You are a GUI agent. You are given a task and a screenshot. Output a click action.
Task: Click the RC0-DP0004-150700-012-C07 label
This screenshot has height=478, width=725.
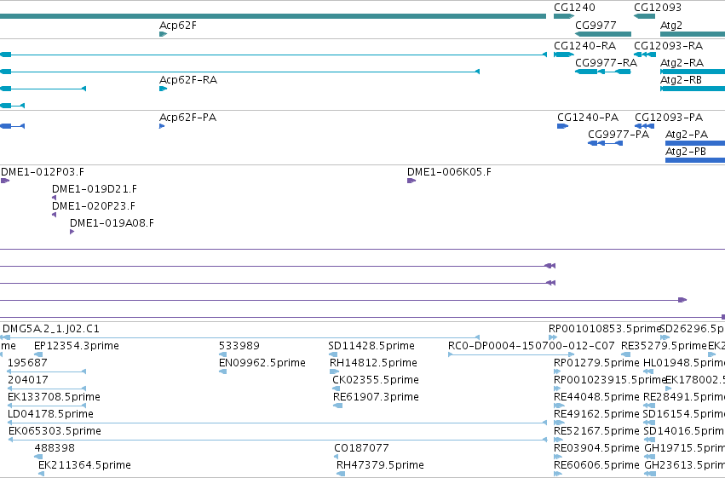tap(532, 346)
